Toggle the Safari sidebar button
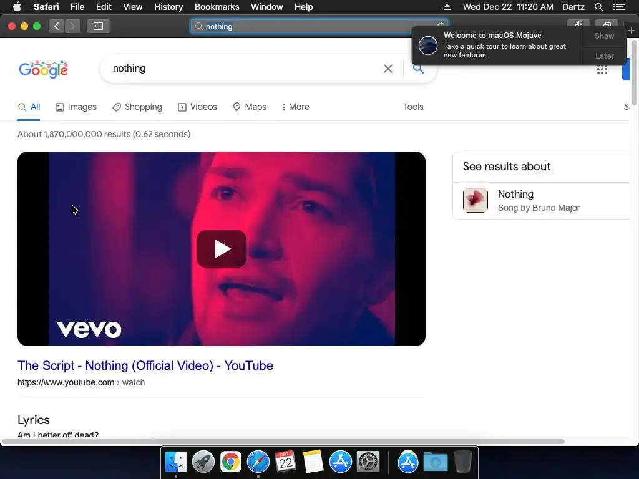The image size is (639, 479). (98, 26)
